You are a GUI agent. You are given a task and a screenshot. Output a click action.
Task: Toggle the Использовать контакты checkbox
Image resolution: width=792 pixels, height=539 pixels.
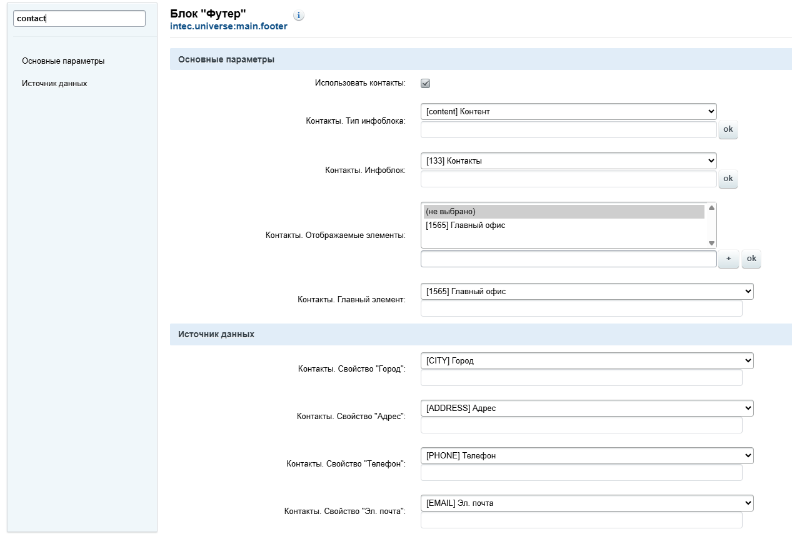click(x=426, y=83)
